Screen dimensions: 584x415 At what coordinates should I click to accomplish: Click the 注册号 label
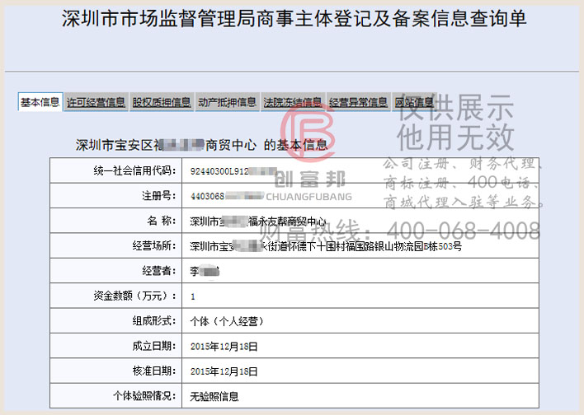pyautogui.click(x=158, y=196)
